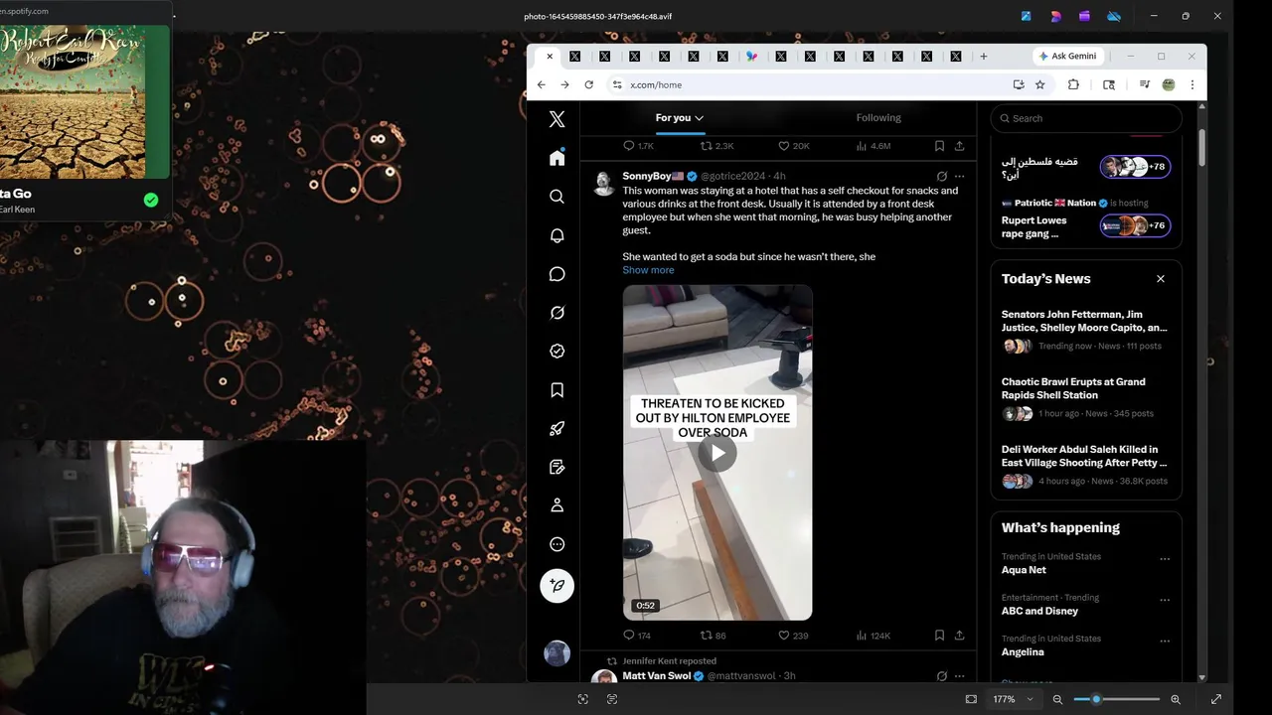Switch to the Following tab
Viewport: 1272px width, 715px height.
tap(878, 118)
